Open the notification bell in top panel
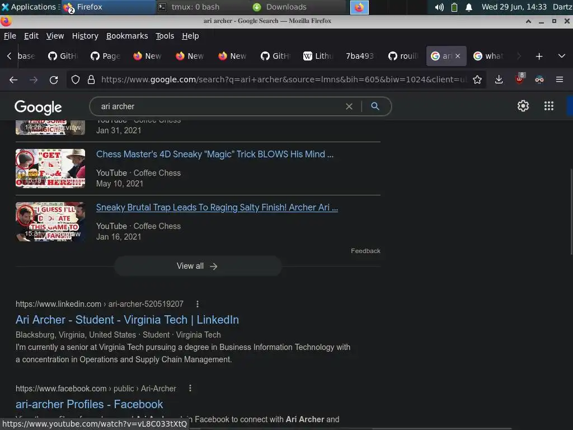Viewport: 573px width, 430px height. tap(469, 7)
